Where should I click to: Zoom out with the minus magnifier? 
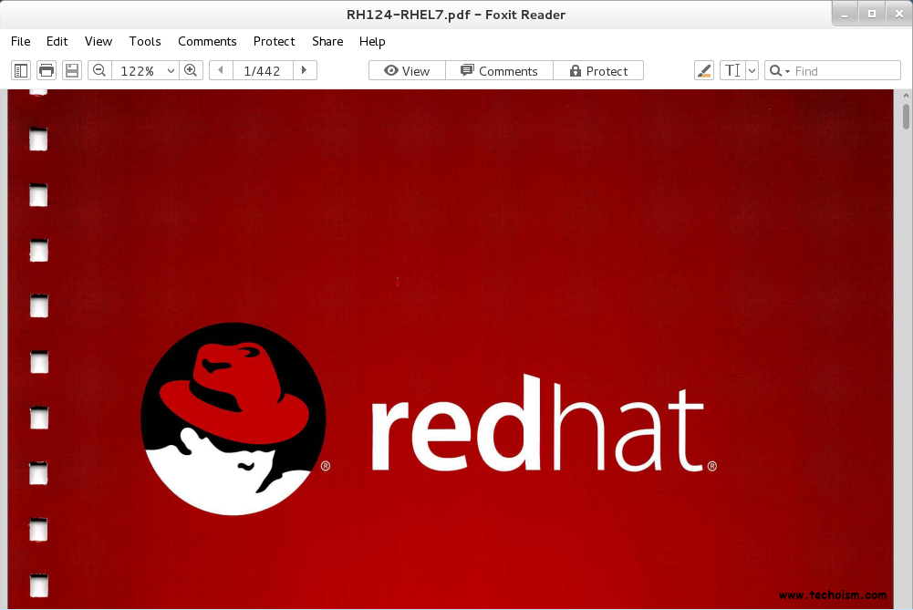point(99,70)
